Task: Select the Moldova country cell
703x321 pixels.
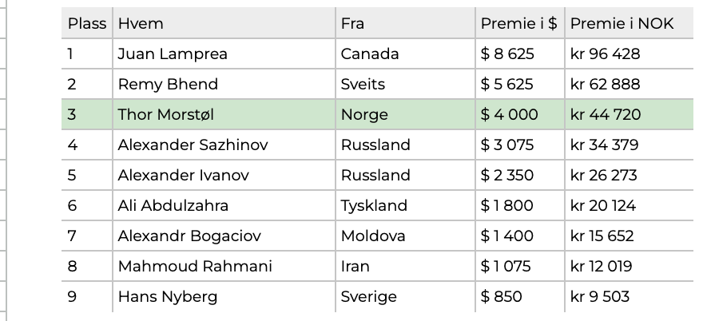Action: coord(405,236)
